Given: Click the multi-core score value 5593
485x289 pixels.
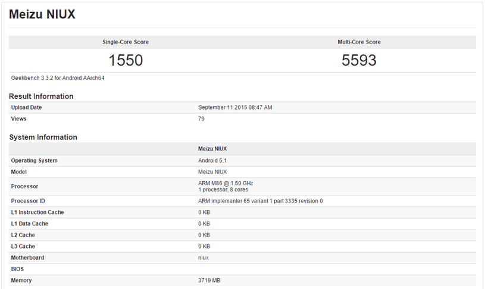Looking at the screenshot, I should coord(359,60).
